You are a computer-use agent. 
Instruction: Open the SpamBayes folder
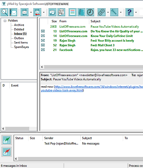[22, 47]
